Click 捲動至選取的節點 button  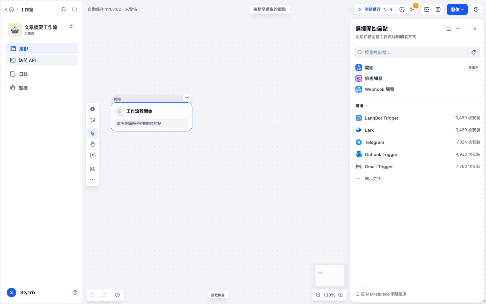click(x=270, y=9)
